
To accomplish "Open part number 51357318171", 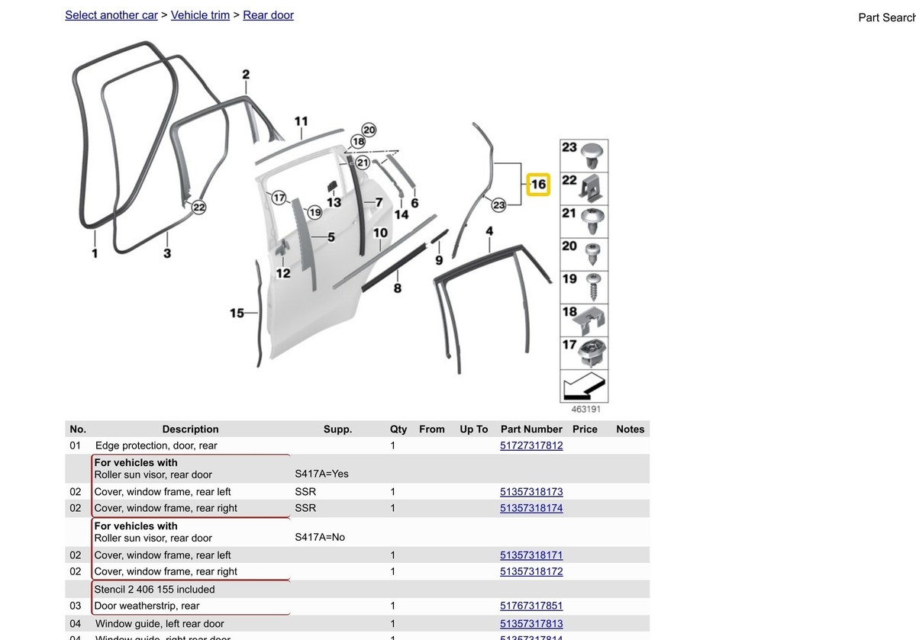I will click(531, 555).
